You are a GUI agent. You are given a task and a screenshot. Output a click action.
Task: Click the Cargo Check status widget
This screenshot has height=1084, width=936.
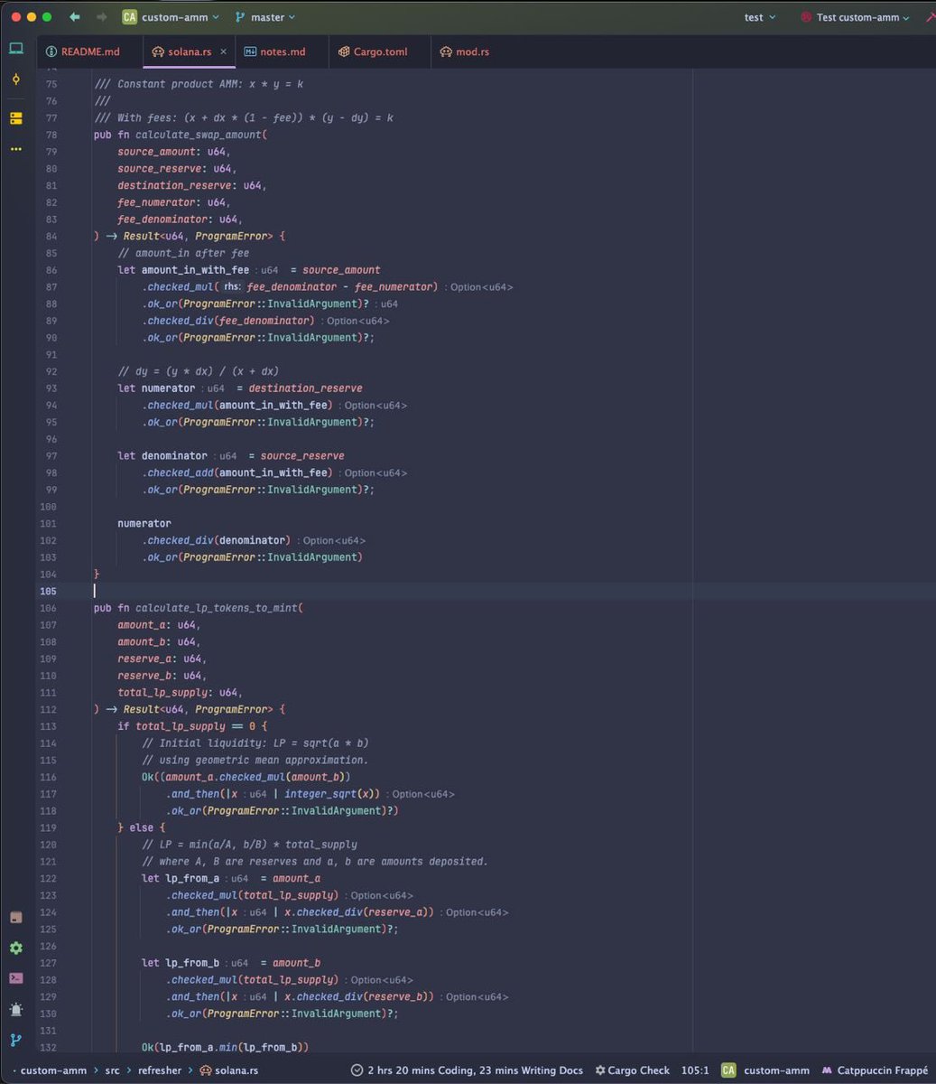coord(632,1070)
